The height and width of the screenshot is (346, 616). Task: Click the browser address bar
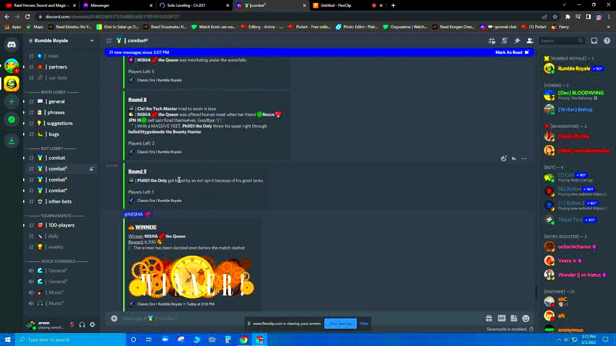coord(289,16)
